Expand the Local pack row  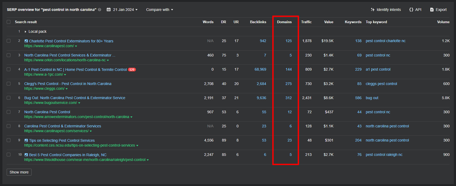tap(25, 32)
